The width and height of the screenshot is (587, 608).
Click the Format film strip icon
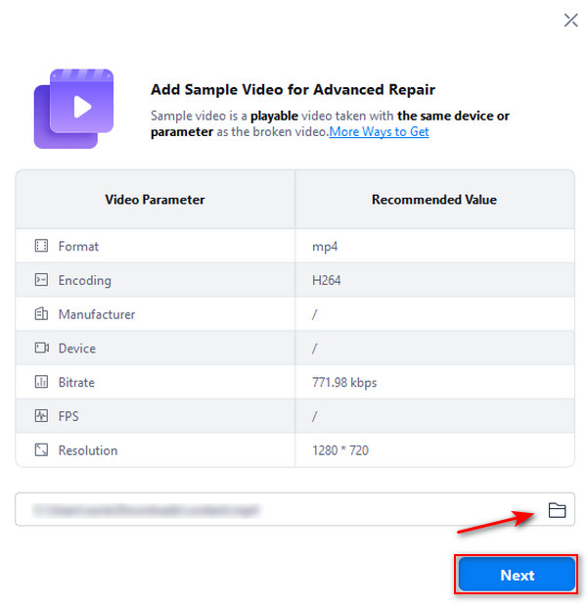[41, 246]
